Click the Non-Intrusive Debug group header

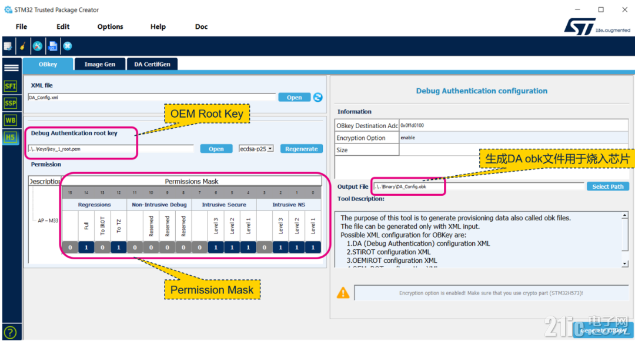coord(159,205)
